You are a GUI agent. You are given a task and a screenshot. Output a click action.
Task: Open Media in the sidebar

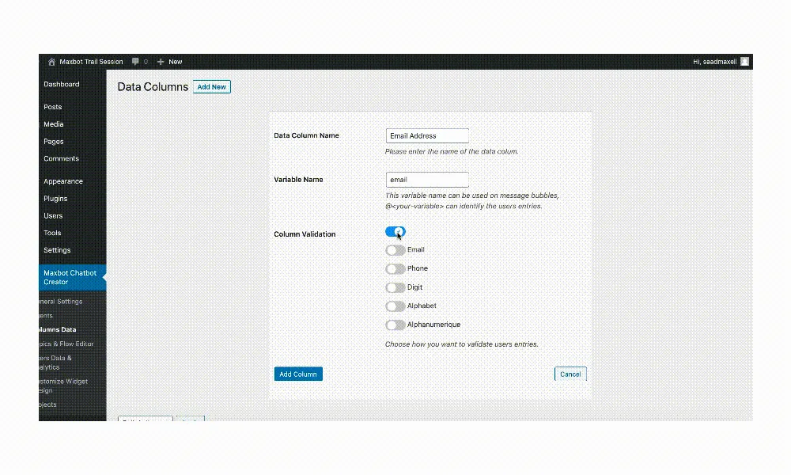pyautogui.click(x=54, y=124)
